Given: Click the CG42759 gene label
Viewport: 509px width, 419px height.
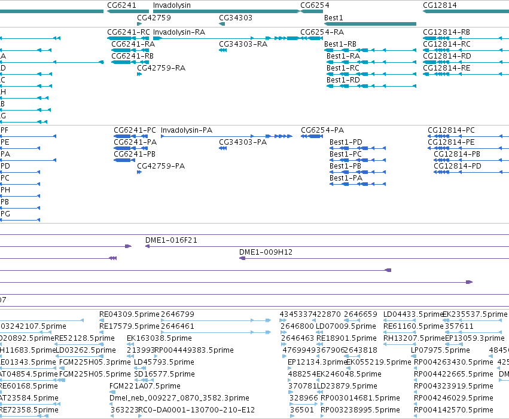Looking at the screenshot, I should coord(154,17).
